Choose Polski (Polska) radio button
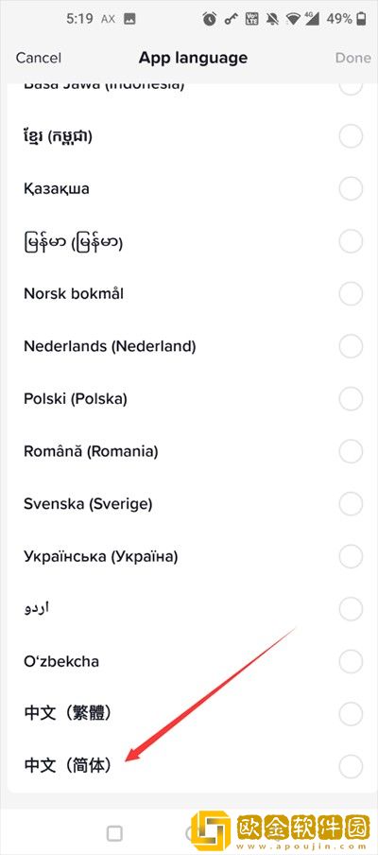This screenshot has height=855, width=378. pos(351,398)
